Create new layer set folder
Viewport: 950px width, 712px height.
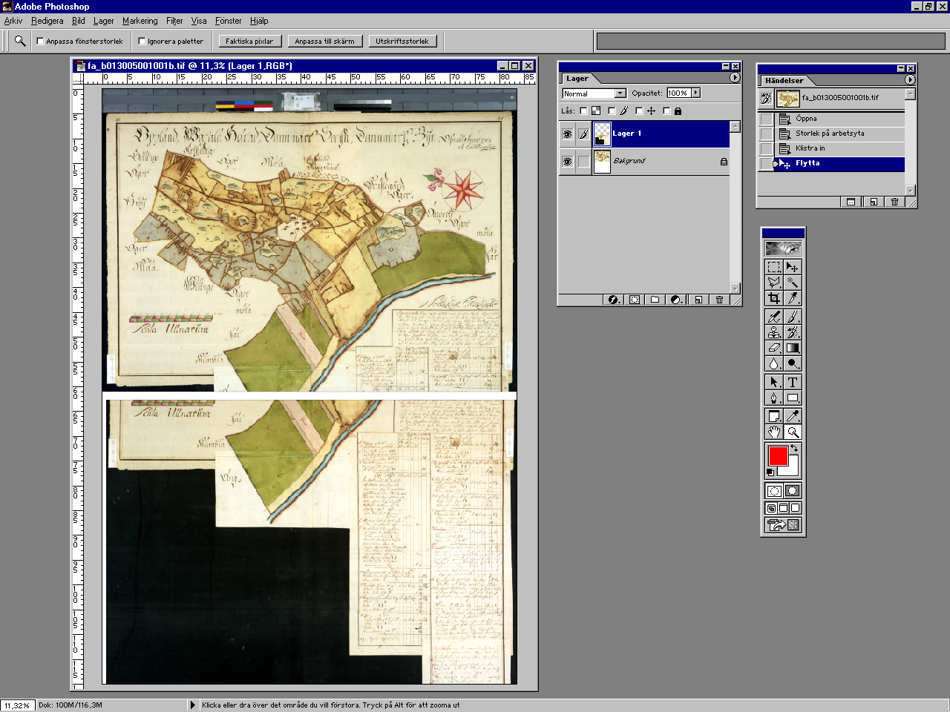(x=655, y=300)
